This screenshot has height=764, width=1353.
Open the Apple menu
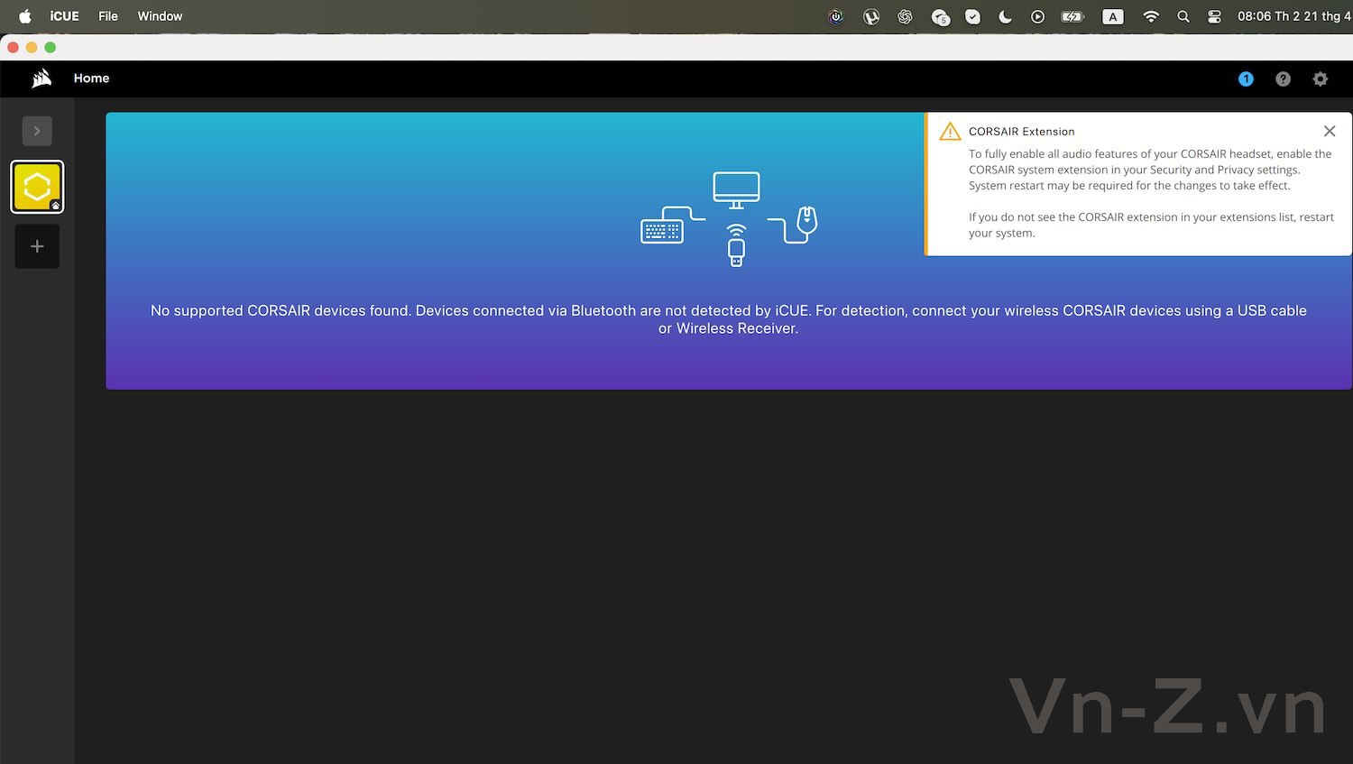(24, 16)
